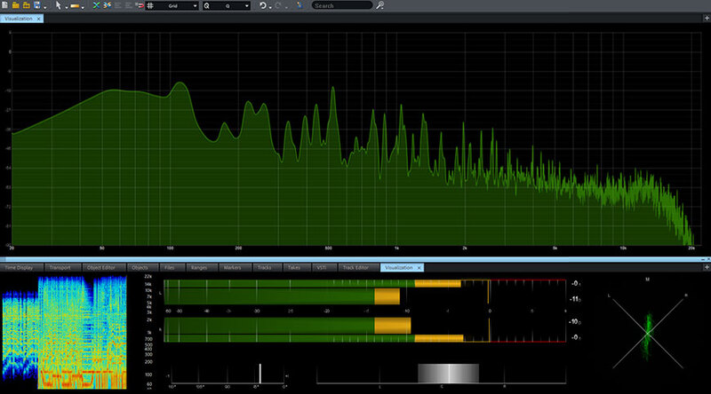Click the correlation meter white indicator bar

point(260,372)
